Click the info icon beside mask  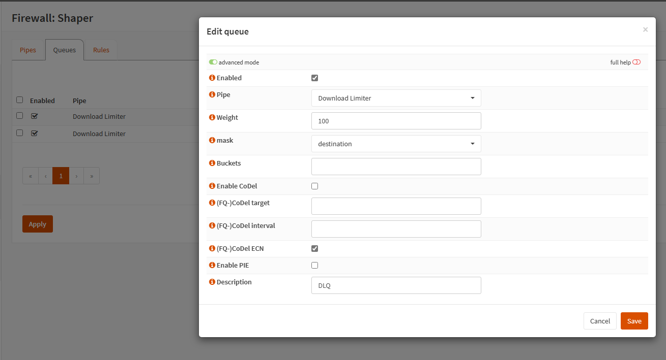tap(212, 141)
